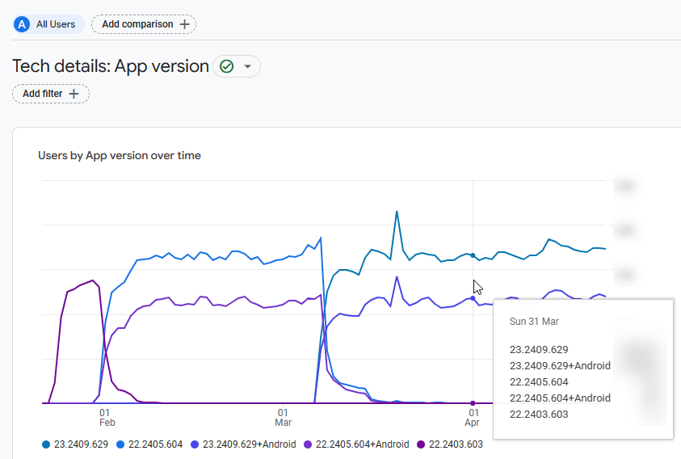Click the teal data point on 31 Mar
Screen dimensions: 681x459
[473, 255]
